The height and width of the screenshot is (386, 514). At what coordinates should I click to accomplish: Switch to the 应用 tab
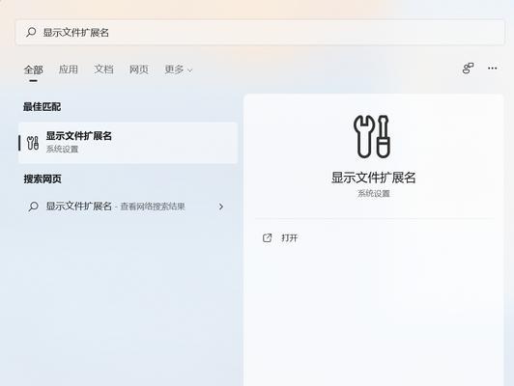pos(69,69)
